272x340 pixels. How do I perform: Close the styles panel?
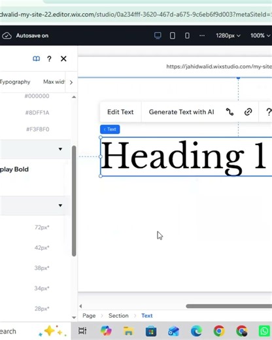tap(63, 59)
